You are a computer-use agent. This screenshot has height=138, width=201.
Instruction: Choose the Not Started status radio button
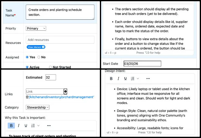tap(51, 67)
